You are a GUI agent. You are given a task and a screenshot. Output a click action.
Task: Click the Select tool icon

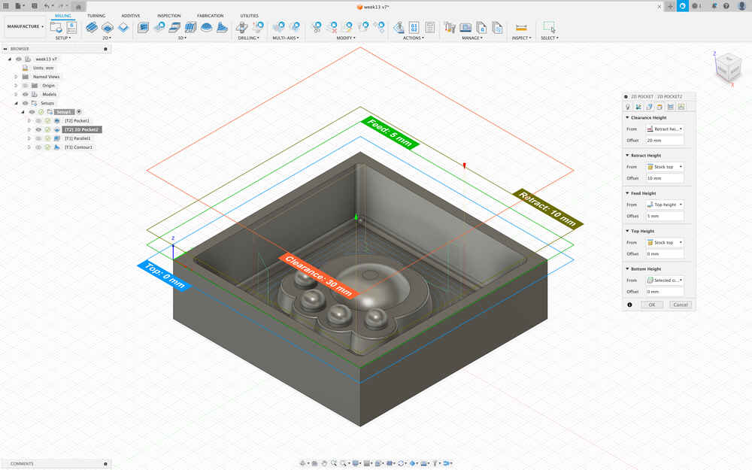[x=549, y=27]
